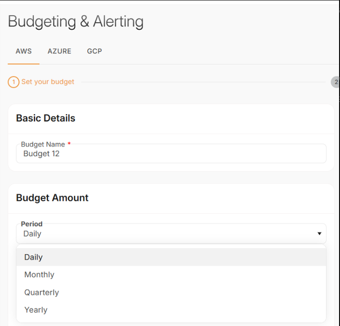Open the Period combo box showing Daily
This screenshot has width=340, height=326.
coord(167,234)
